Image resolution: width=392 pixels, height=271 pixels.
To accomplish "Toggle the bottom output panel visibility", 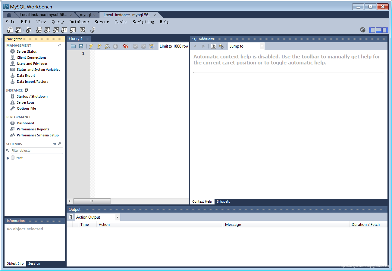I will [379, 30].
